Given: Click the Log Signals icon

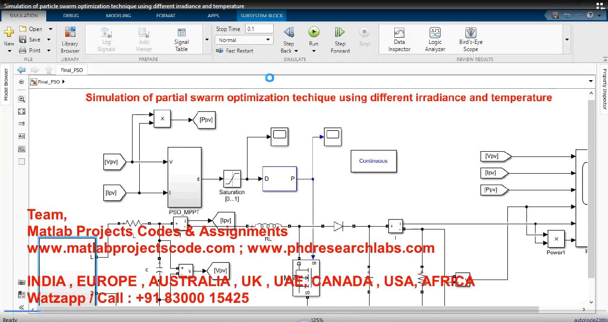Looking at the screenshot, I should pyautogui.click(x=106, y=32).
